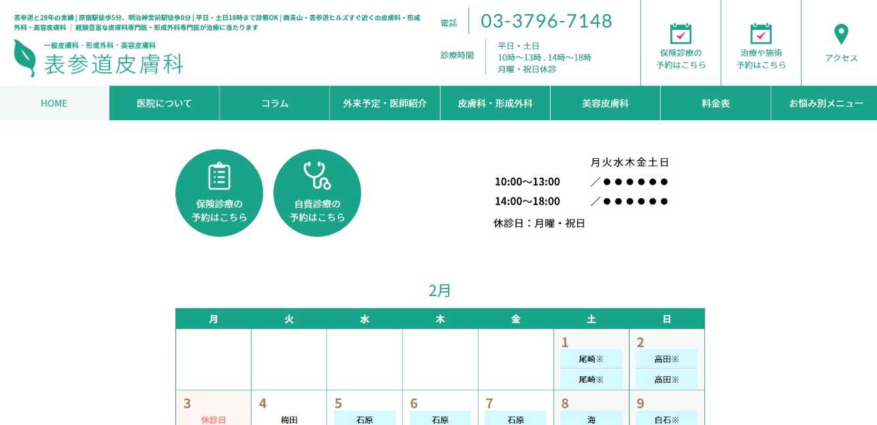Click the 金 column header in calendar

tap(515, 318)
